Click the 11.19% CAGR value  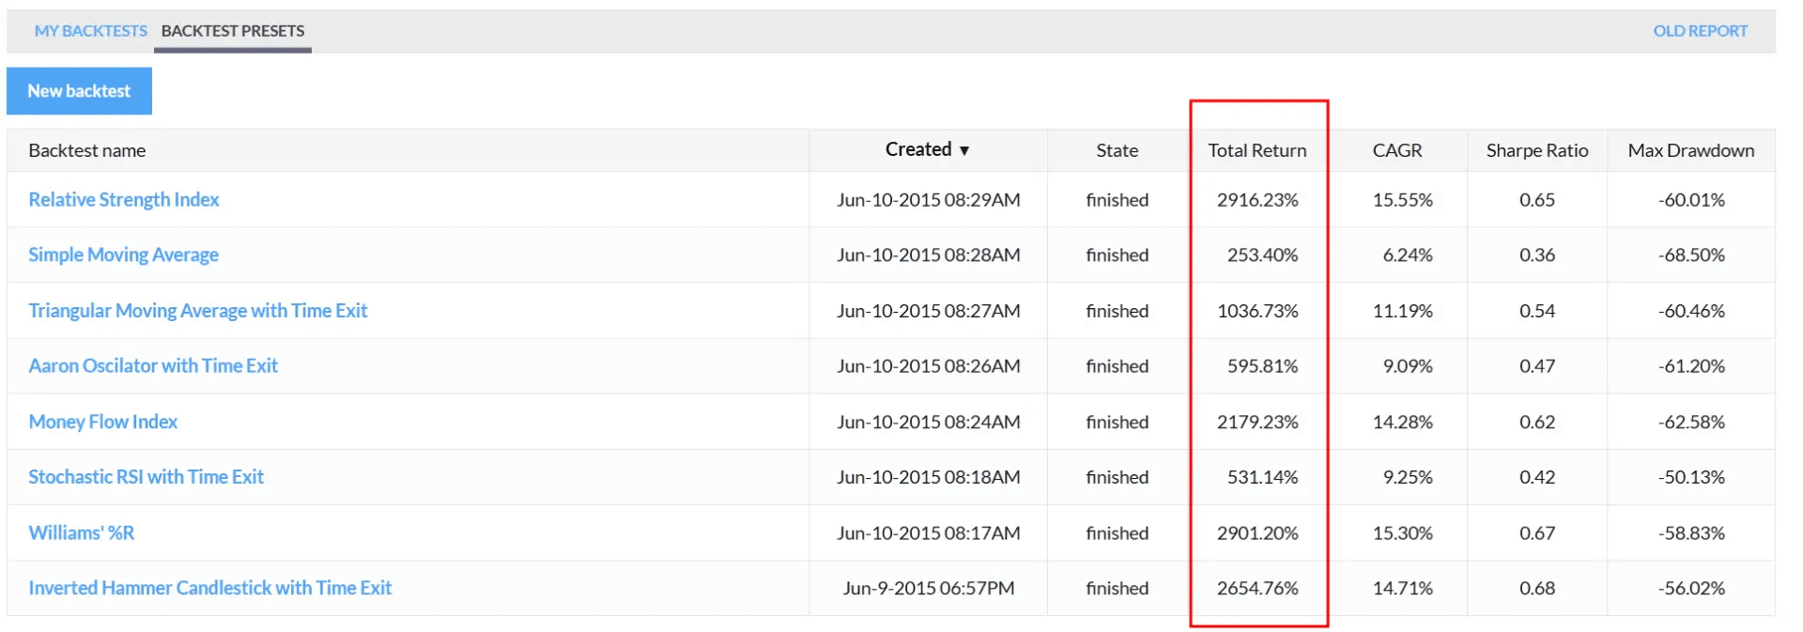[1403, 311]
